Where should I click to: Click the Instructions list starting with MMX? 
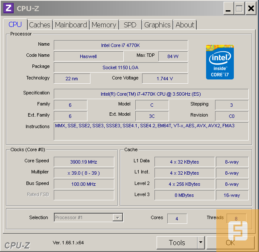[x=151, y=131]
